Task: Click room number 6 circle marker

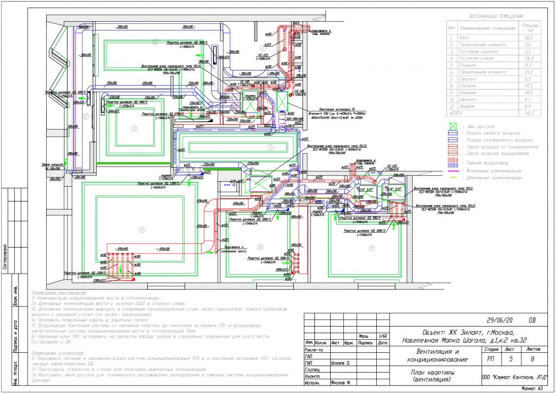Action: point(155,41)
